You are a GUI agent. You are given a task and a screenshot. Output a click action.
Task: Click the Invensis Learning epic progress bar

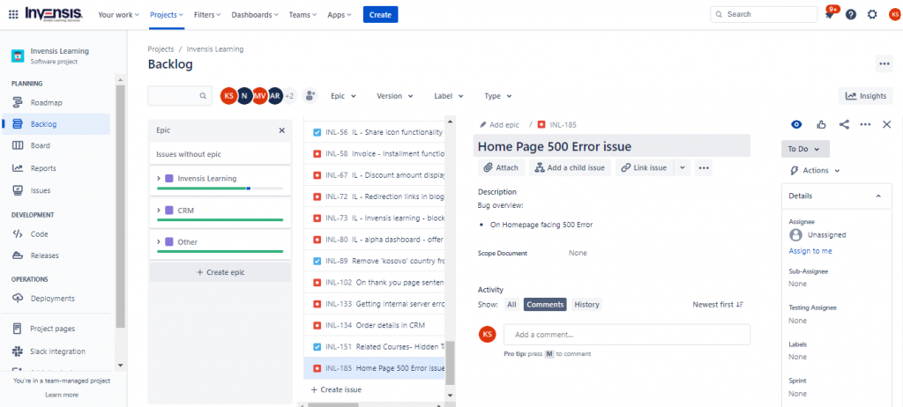[x=220, y=189]
